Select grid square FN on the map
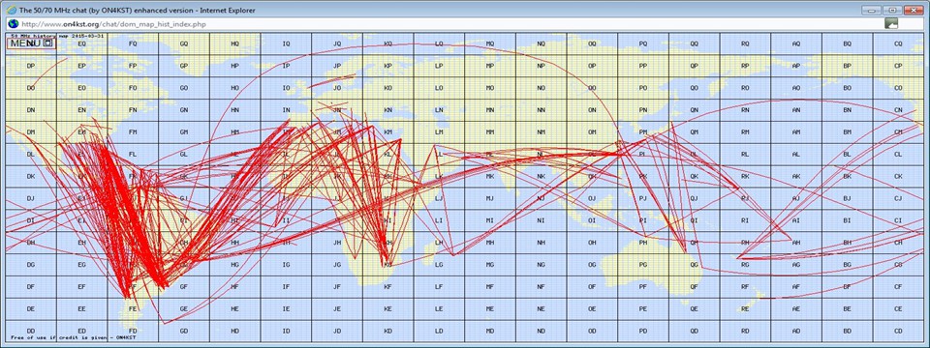Image resolution: width=930 pixels, height=348 pixels. (133, 110)
